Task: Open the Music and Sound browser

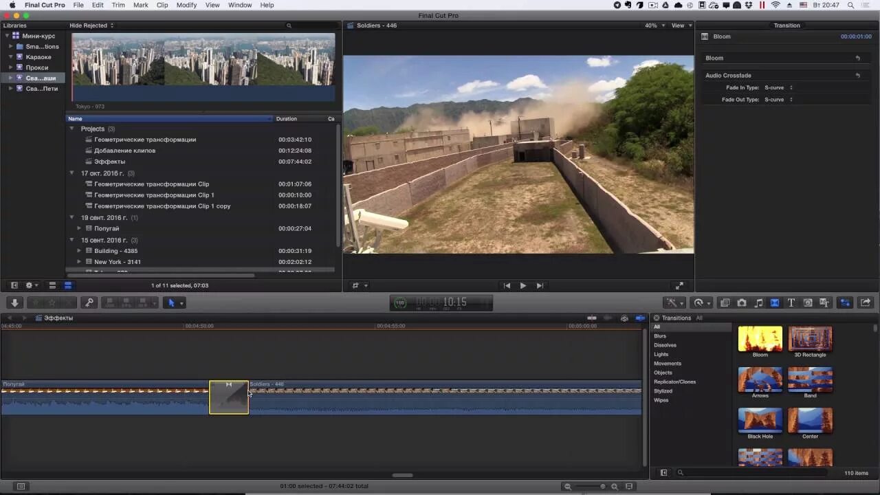Action: 758,302
